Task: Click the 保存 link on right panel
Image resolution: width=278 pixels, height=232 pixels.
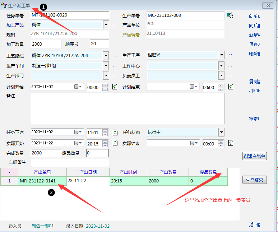Action: pos(254,45)
